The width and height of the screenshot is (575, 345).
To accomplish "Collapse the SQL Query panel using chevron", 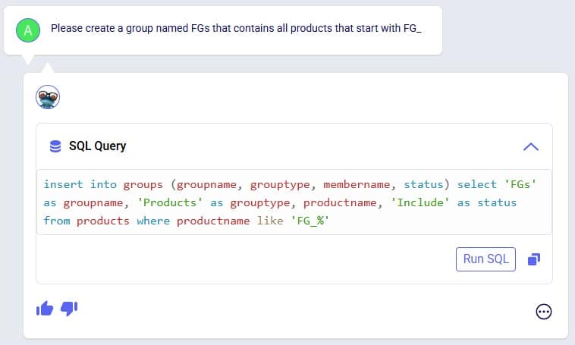I will [531, 146].
